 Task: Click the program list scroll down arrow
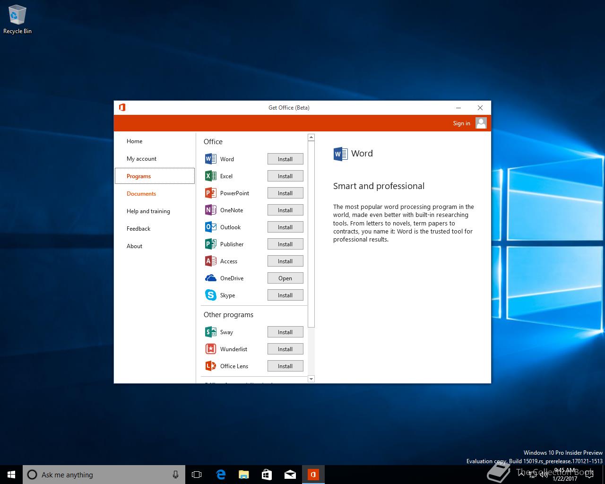(311, 379)
